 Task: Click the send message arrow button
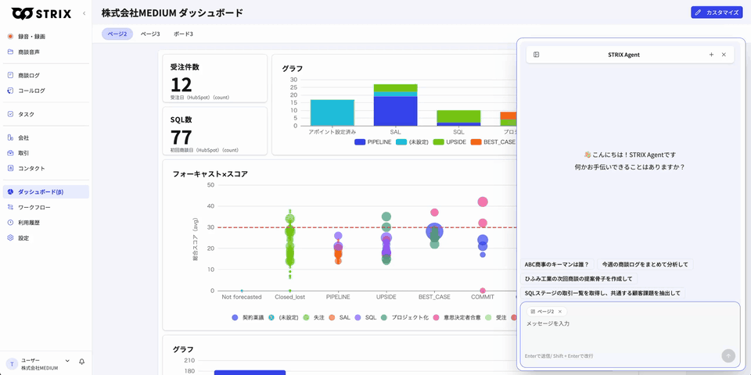click(728, 355)
